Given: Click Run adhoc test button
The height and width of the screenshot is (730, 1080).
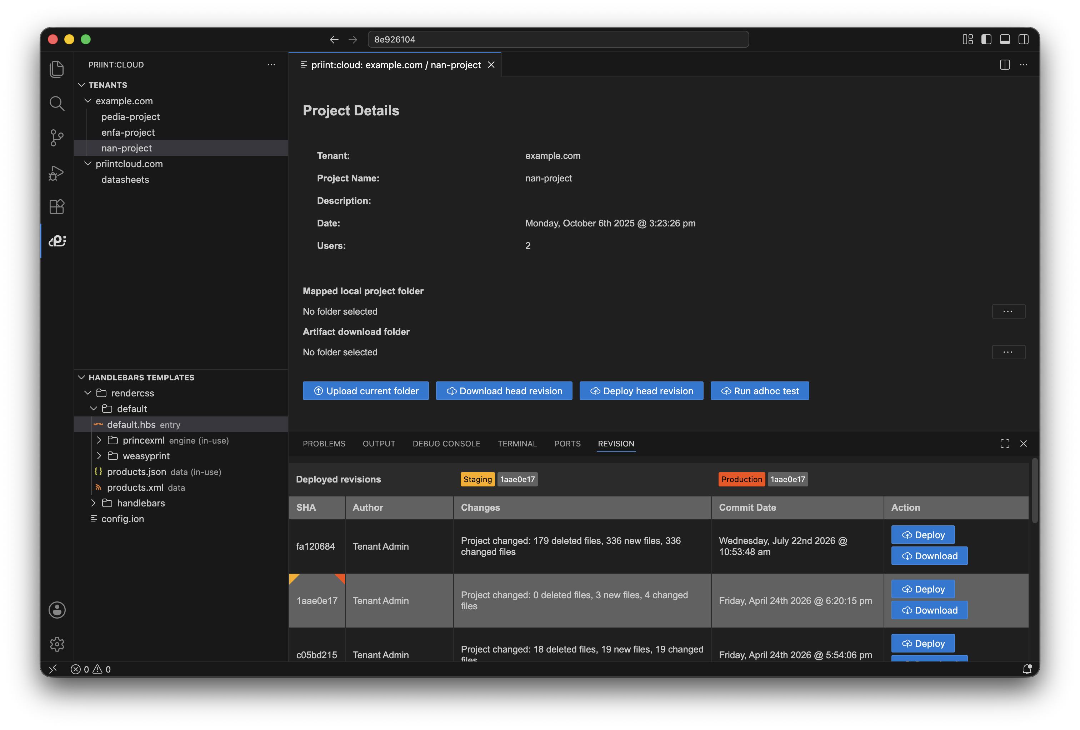Looking at the screenshot, I should coord(759,391).
